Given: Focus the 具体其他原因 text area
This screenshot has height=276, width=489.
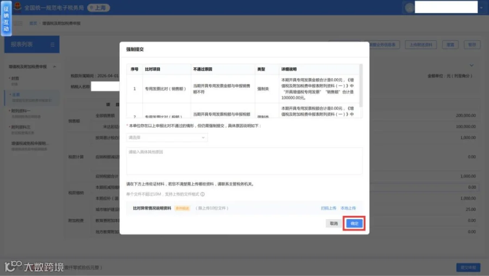Looking at the screenshot, I should click(244, 161).
